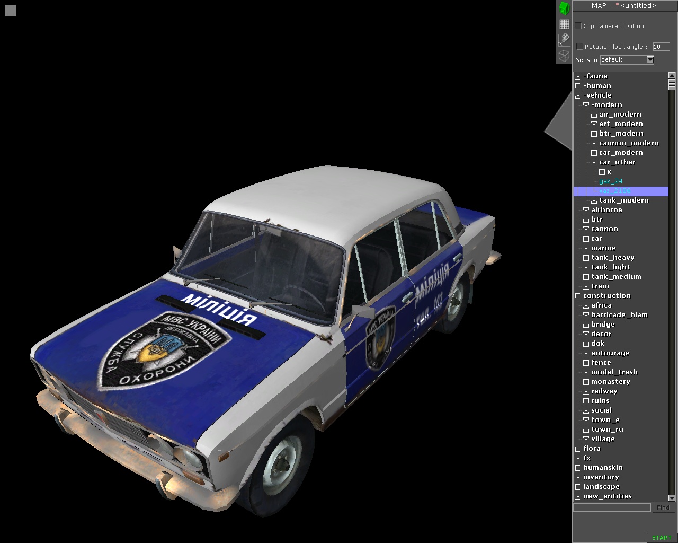Select ruins tree label
The width and height of the screenshot is (678, 543).
pyautogui.click(x=600, y=401)
